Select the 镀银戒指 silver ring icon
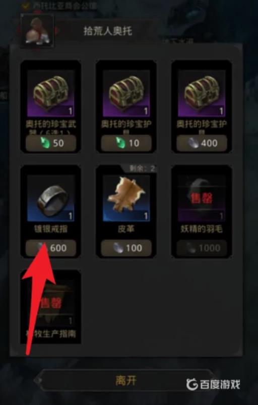This screenshot has width=258, height=405. pos(51,198)
